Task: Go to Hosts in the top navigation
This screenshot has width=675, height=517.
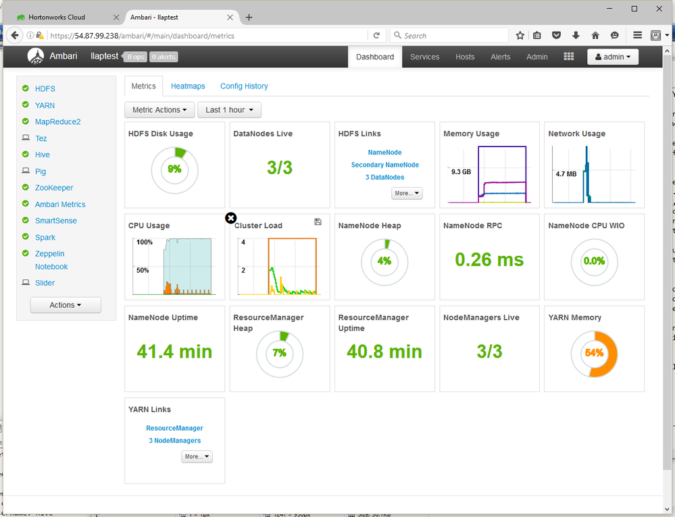Action: pos(465,57)
